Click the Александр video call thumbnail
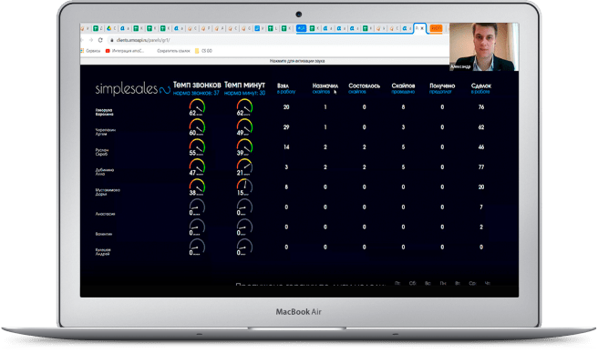 click(x=484, y=46)
